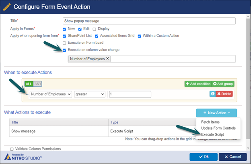The width and height of the screenshot is (251, 164).
Task: Click the Add condition button
Action: (x=198, y=84)
